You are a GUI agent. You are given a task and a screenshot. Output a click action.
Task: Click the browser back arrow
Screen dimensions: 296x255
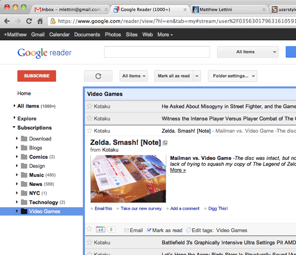tap(7, 21)
